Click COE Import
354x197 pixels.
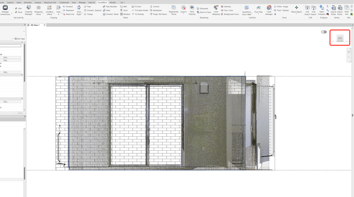click(307, 10)
